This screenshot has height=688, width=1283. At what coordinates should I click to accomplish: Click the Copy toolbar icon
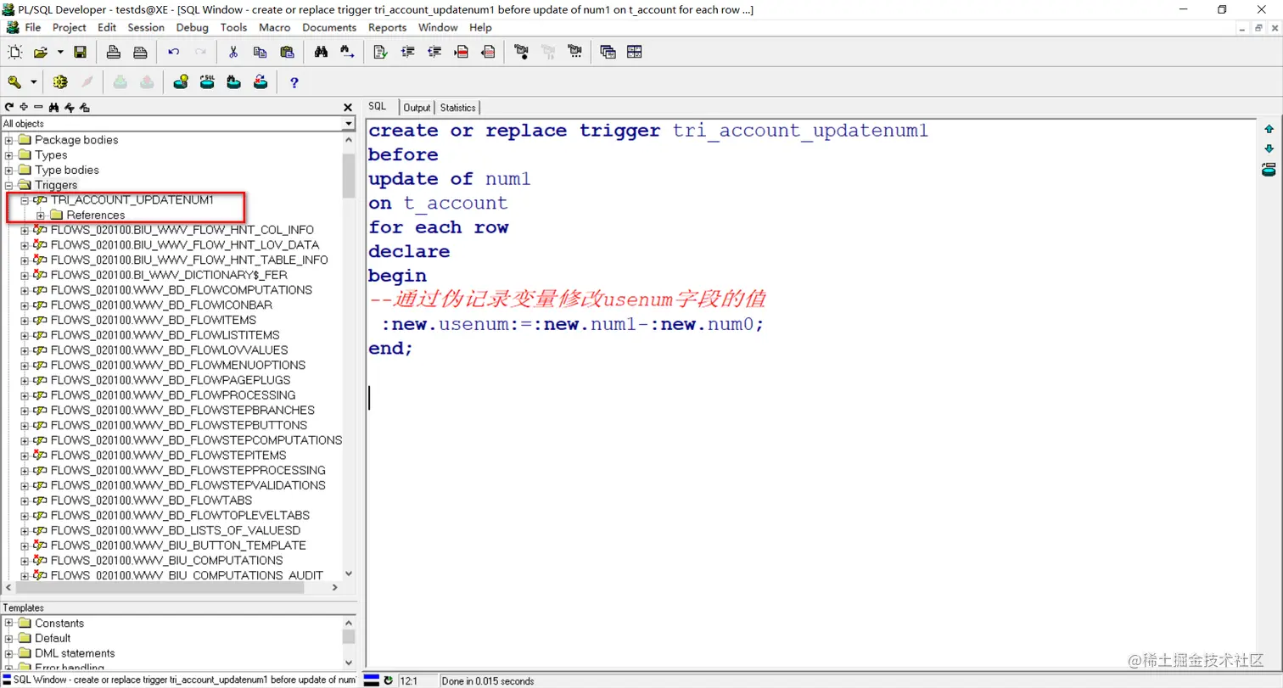260,53
